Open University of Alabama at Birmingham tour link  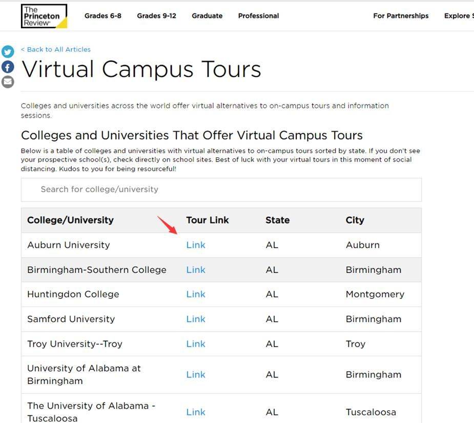(x=195, y=375)
